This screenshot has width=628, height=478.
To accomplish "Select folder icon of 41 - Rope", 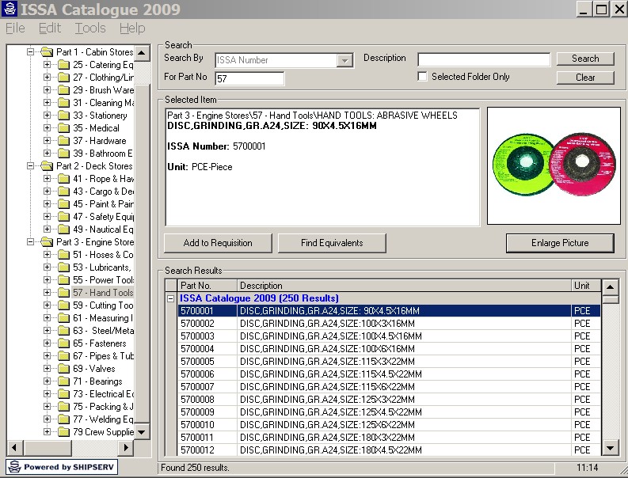I will 63,179.
